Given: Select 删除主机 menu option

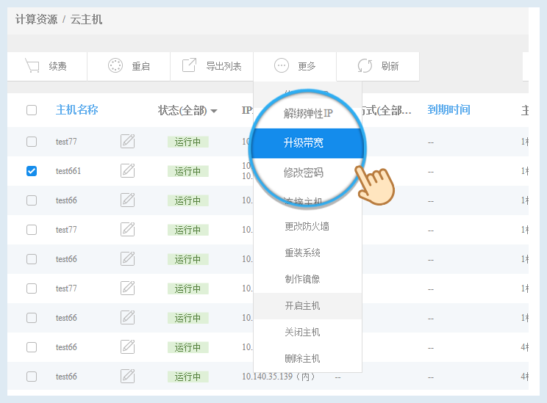Looking at the screenshot, I should pos(302,358).
